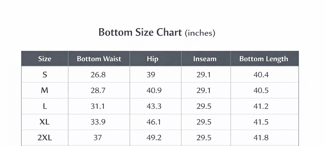This screenshot has height=146, width=326.
Task: Select the Hip column header
Action: [152, 59]
